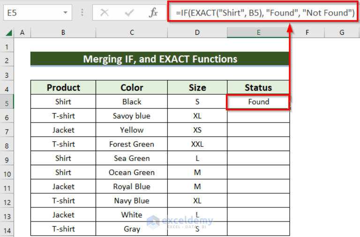Screen dimensions: 360x237
Task: Click the formula bar options dots handle
Action: [82, 13]
